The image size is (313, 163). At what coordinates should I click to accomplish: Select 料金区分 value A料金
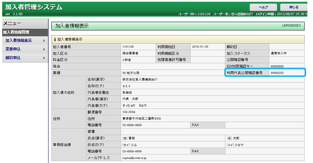click(127, 60)
